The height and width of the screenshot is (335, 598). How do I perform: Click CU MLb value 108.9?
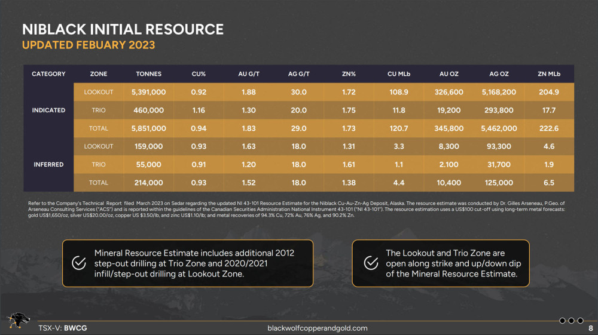[x=399, y=92]
